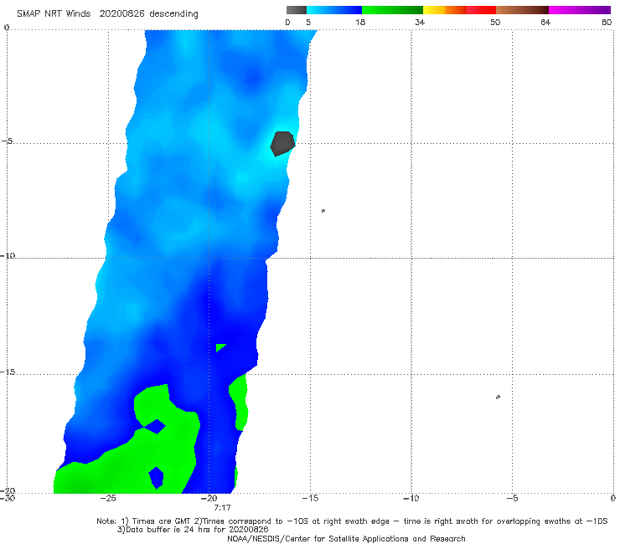The height and width of the screenshot is (544, 620).
Task: Select the brown 50-64 colorbar segment
Action: click(x=522, y=10)
